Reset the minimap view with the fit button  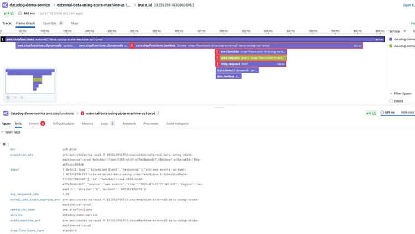pyautogui.click(x=8, y=98)
